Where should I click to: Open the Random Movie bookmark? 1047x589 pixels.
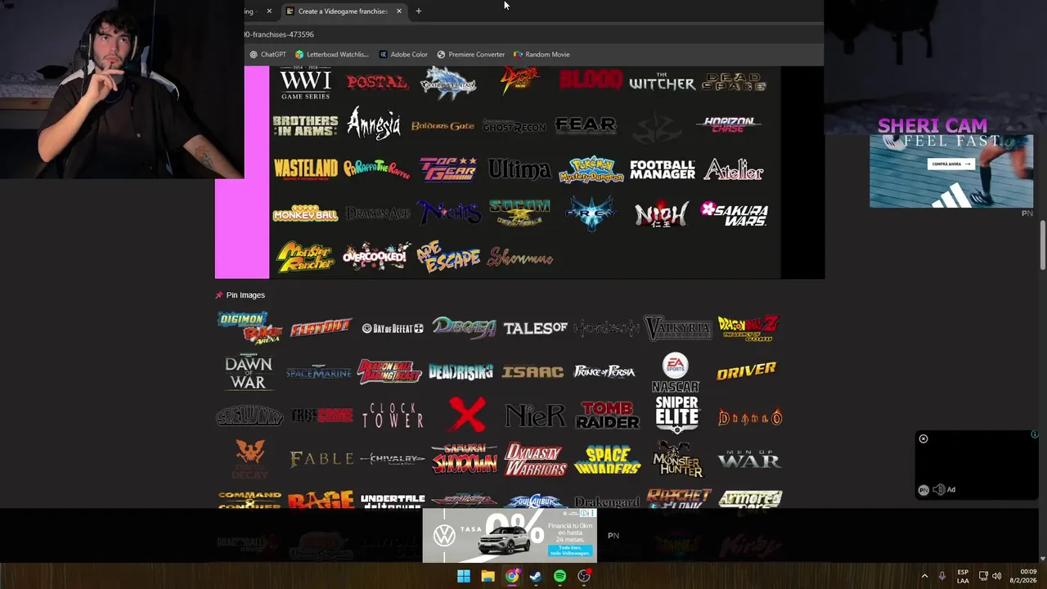tap(541, 55)
